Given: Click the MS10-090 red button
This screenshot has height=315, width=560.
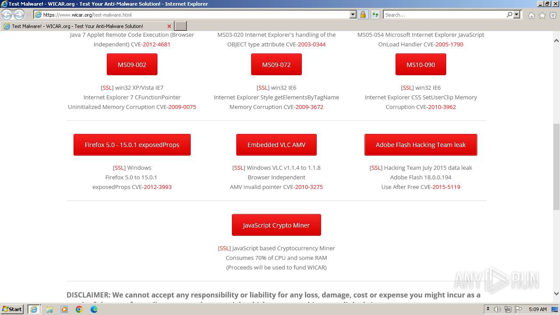Looking at the screenshot, I should click(421, 64).
